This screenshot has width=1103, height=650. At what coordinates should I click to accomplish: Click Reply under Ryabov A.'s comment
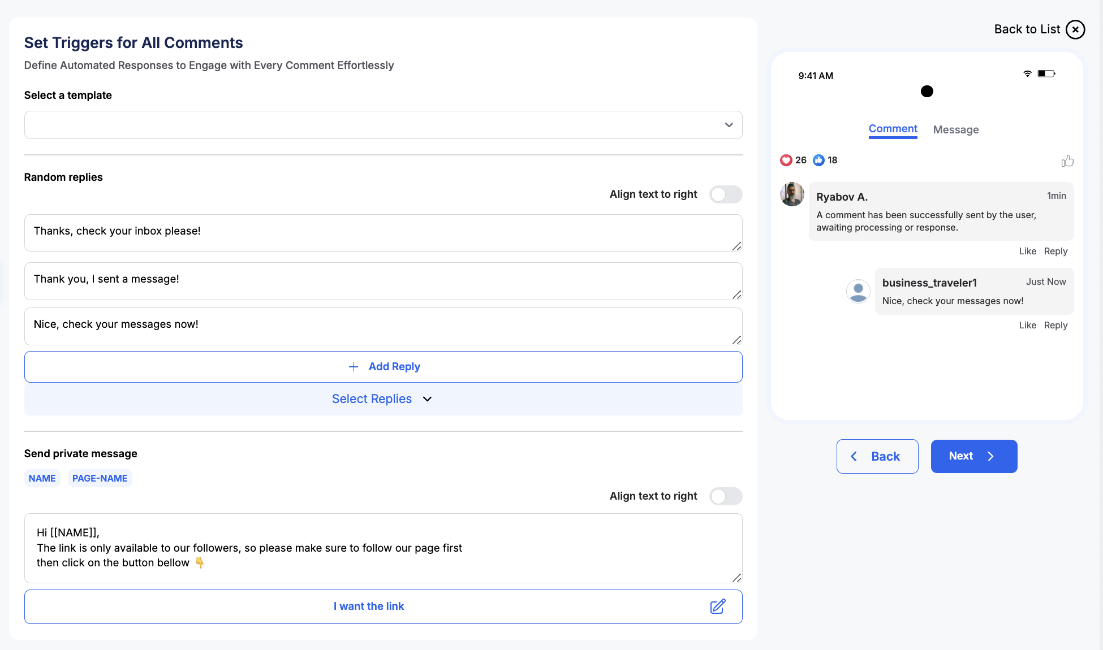1055,251
